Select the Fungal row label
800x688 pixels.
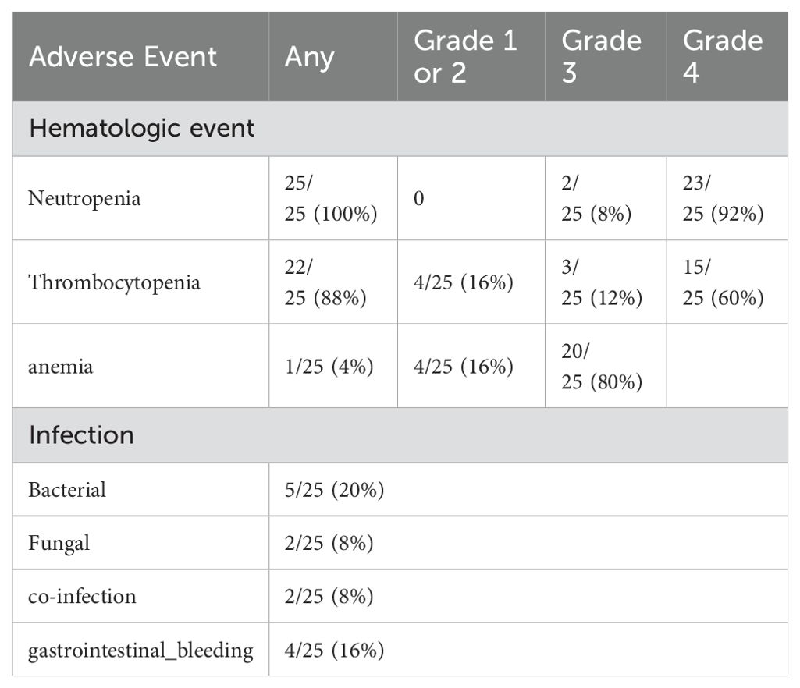[x=59, y=543]
